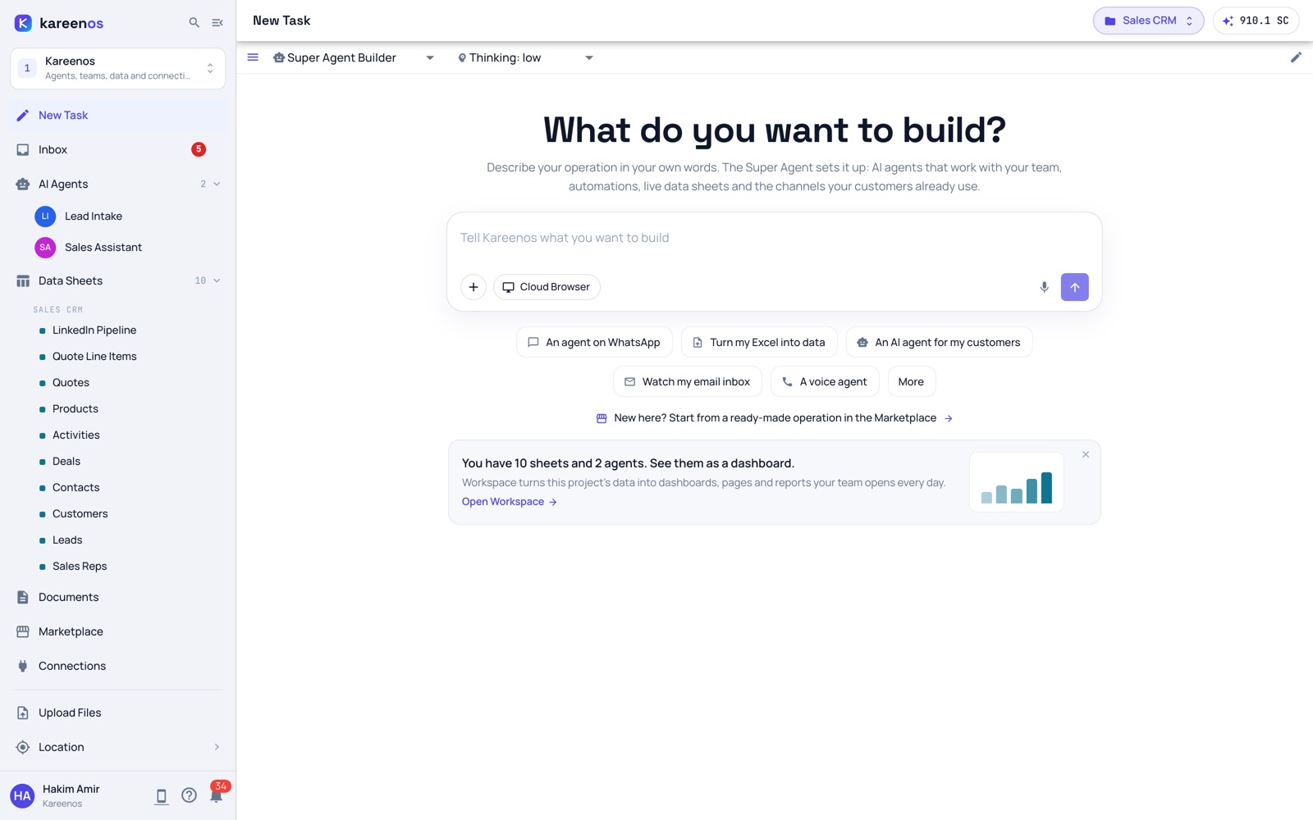Click the 910.1 SC credits button
Screen dimensions: 1313x820
[x=1256, y=20]
